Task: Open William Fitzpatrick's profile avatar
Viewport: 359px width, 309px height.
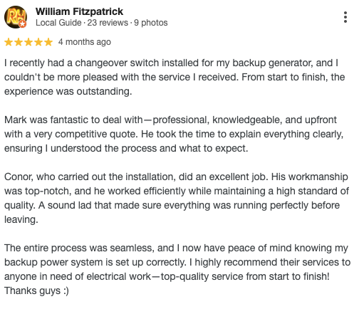Action: (16, 17)
